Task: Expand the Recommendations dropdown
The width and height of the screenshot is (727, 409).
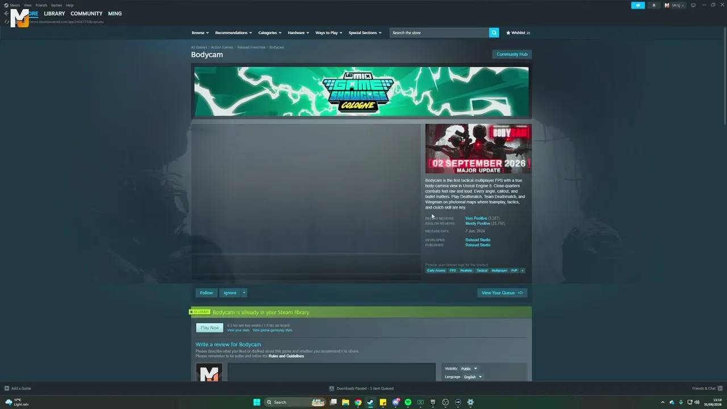Action: click(233, 33)
